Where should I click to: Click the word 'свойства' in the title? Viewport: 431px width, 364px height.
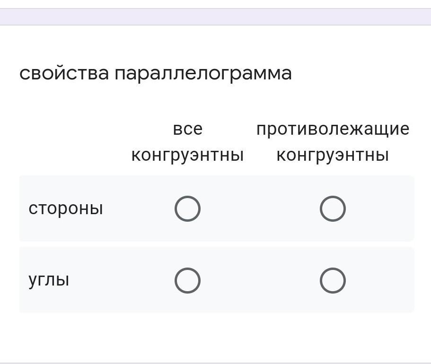click(64, 74)
